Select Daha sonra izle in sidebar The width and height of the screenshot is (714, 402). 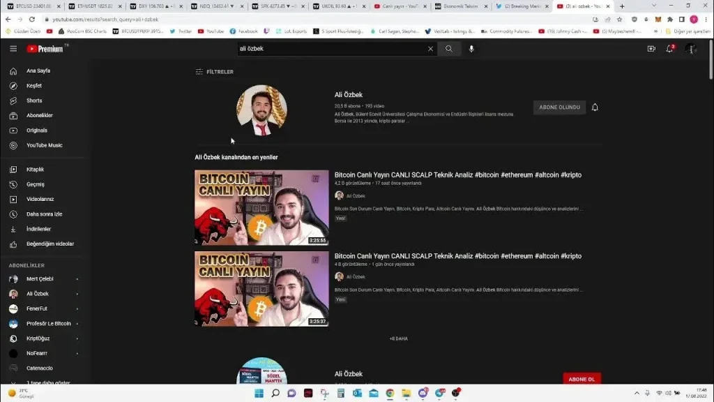(x=44, y=214)
